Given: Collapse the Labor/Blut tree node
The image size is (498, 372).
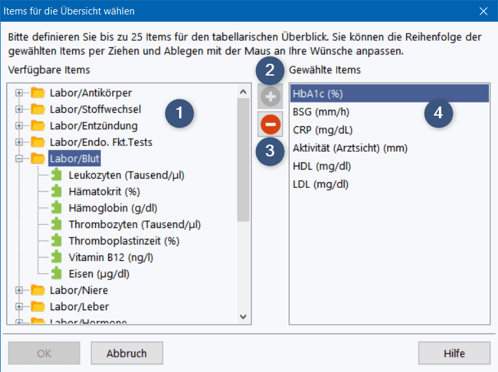Looking at the screenshot, I should tap(19, 158).
